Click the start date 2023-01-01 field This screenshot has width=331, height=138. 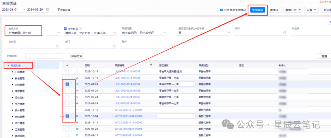click(10, 10)
